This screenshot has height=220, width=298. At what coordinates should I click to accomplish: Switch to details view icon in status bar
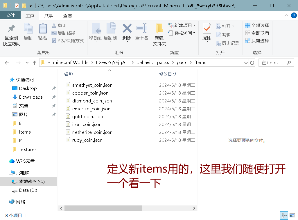(284, 215)
